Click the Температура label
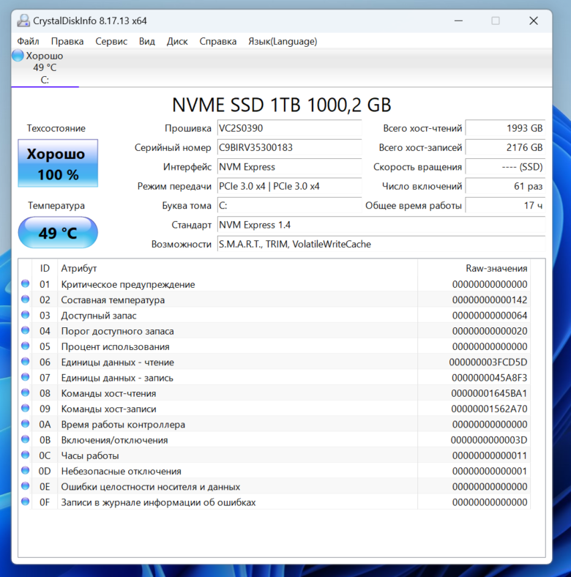This screenshot has height=577, width=571. point(56,206)
